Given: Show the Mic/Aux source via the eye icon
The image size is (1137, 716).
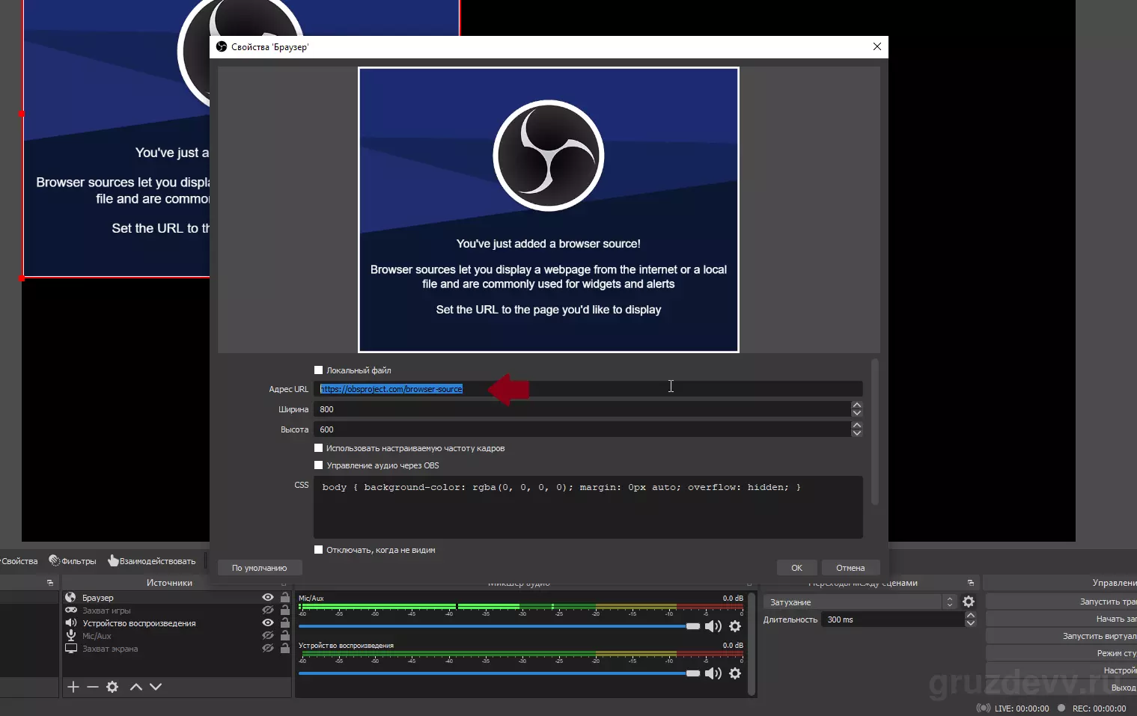Looking at the screenshot, I should [267, 635].
